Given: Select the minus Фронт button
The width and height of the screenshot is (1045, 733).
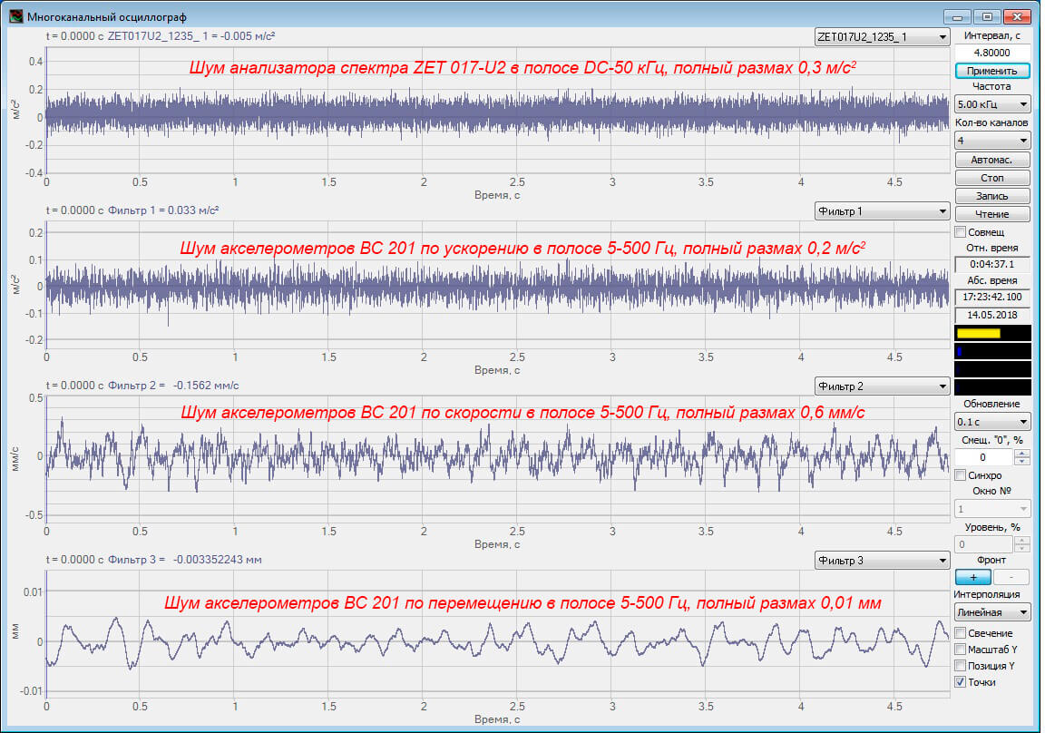Looking at the screenshot, I should [x=1011, y=577].
